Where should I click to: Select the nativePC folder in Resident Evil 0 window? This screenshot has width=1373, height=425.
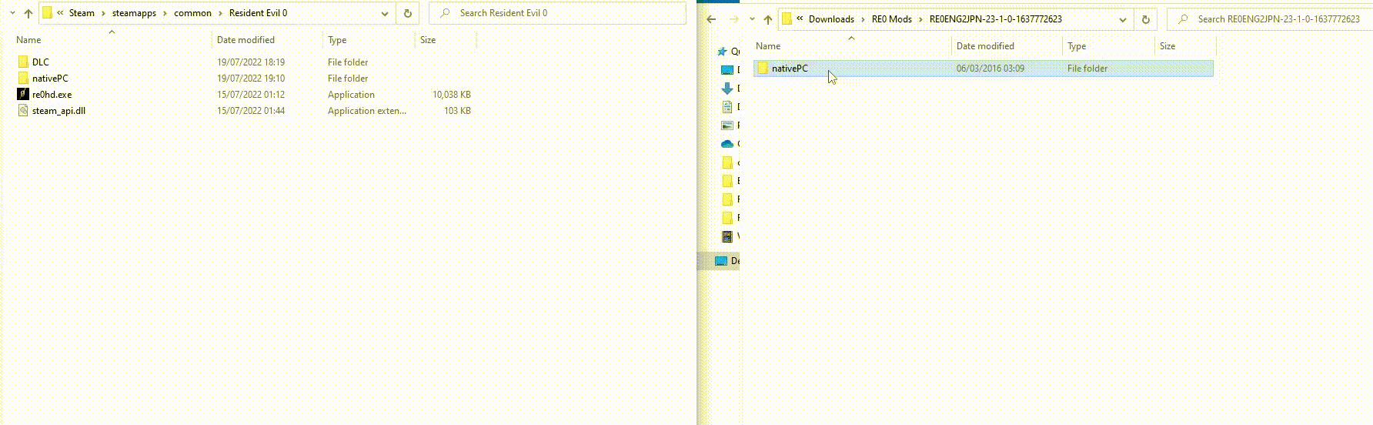click(x=50, y=79)
